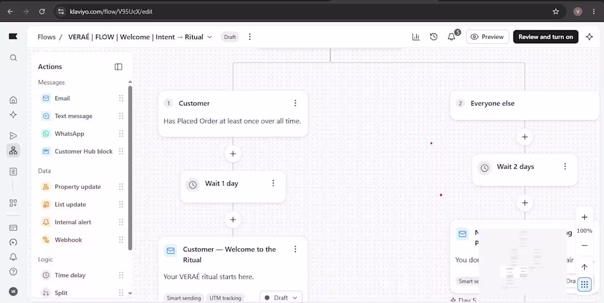
Task: Open the search icon in sidebar
Action: (x=13, y=58)
